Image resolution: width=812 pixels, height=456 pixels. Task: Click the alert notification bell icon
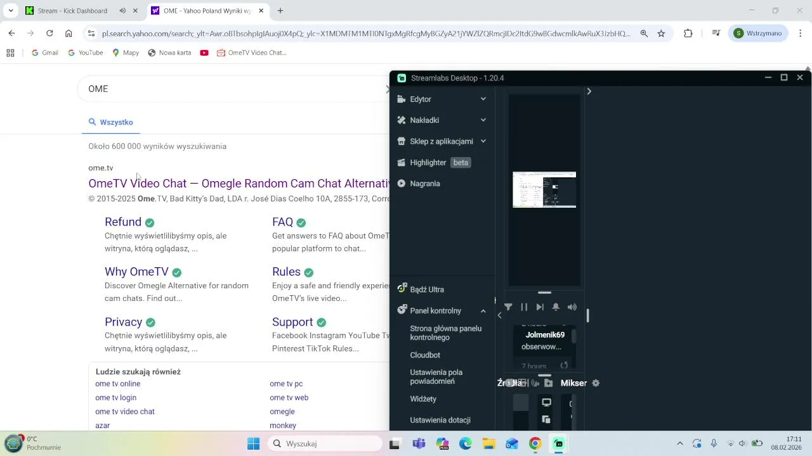(556, 307)
